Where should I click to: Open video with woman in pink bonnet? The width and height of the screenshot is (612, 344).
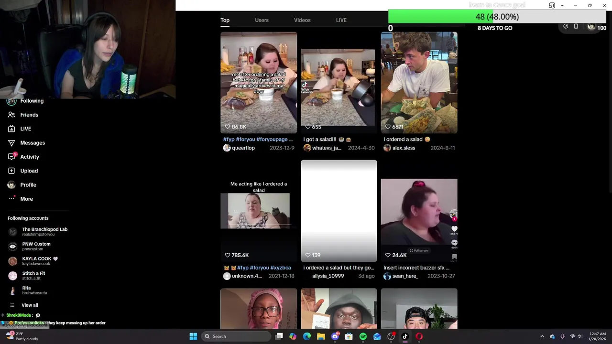pos(259,308)
